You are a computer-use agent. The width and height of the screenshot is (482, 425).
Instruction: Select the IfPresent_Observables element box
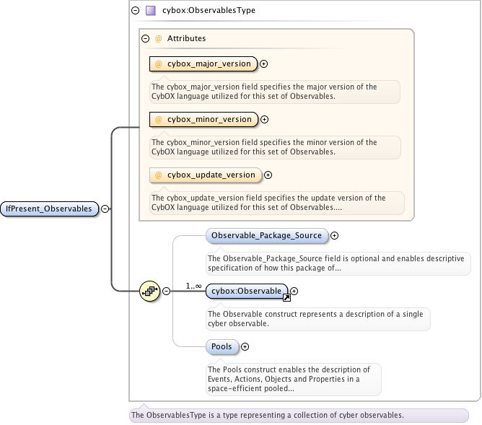coord(49,209)
